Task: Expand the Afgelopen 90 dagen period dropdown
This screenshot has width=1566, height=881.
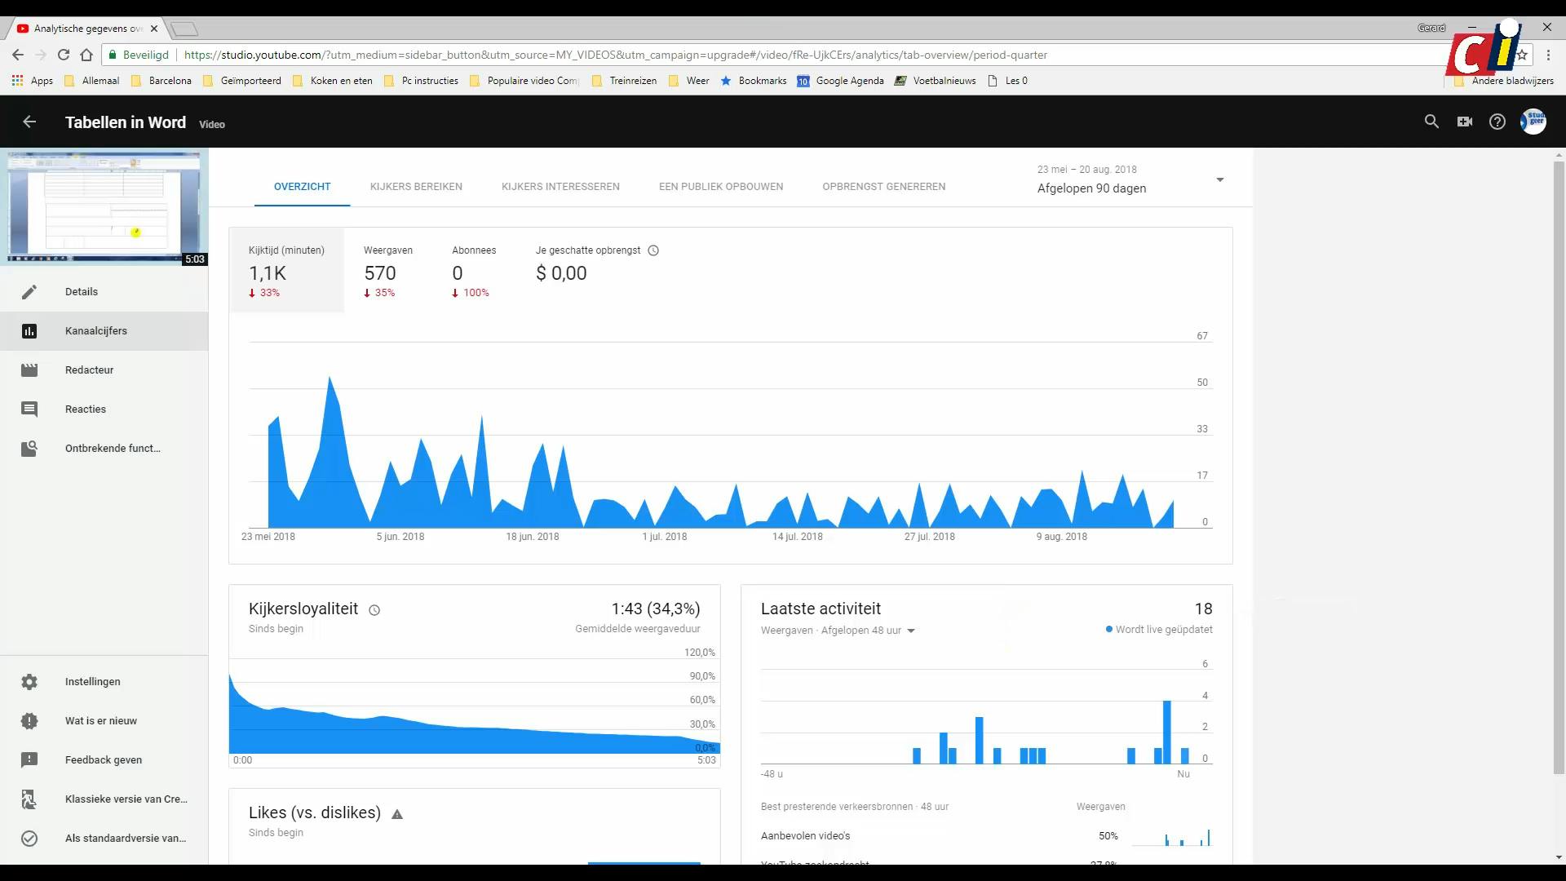Action: pos(1220,180)
